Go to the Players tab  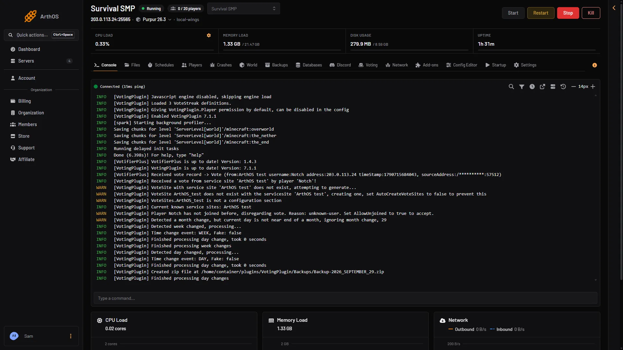[x=192, y=65]
